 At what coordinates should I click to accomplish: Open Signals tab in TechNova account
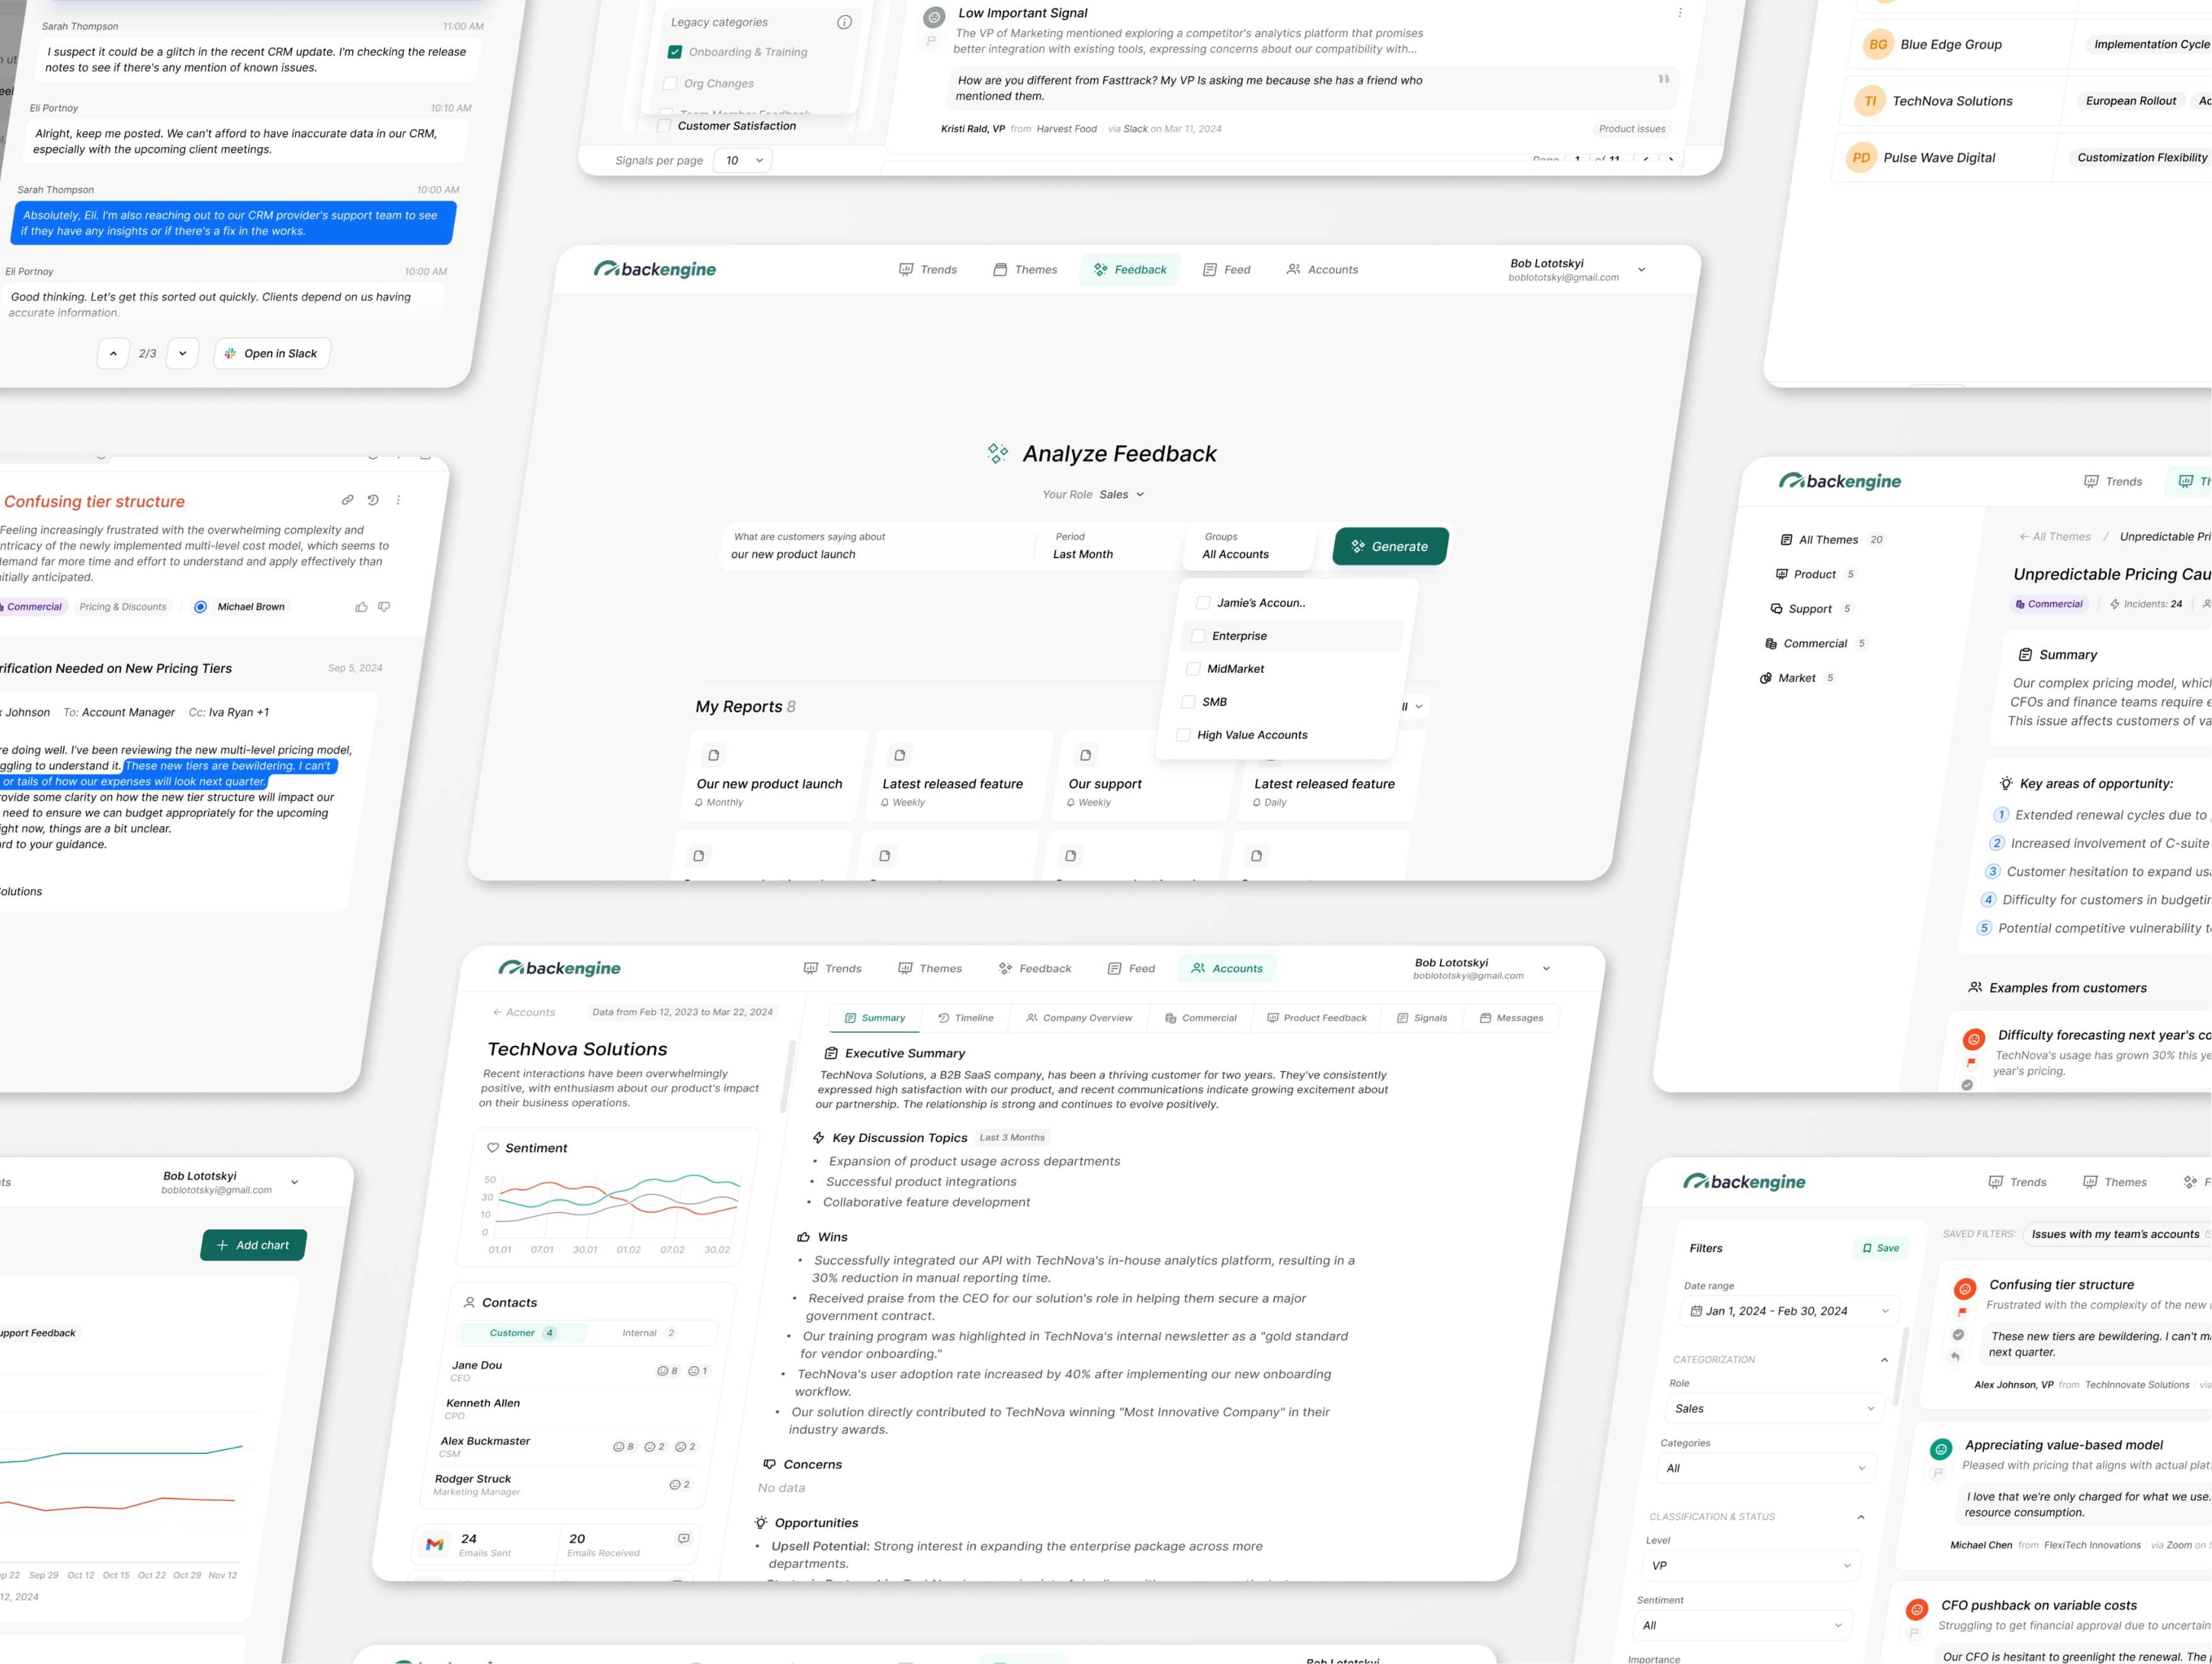(x=1421, y=1018)
